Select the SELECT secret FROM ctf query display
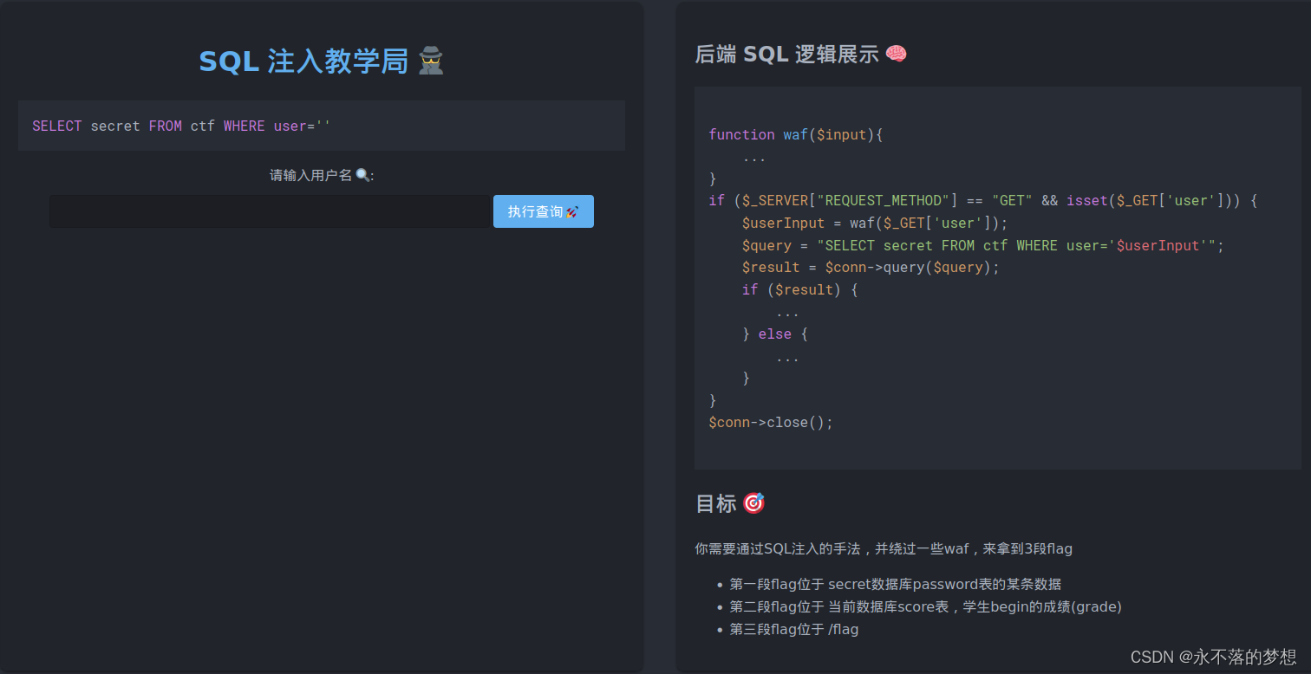 (180, 125)
